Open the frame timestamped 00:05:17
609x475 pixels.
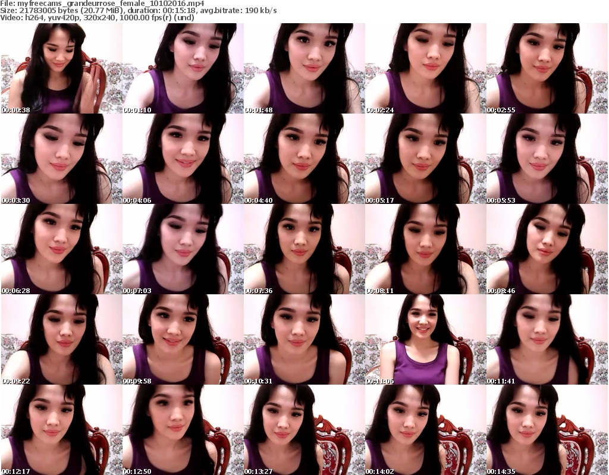[426, 159]
